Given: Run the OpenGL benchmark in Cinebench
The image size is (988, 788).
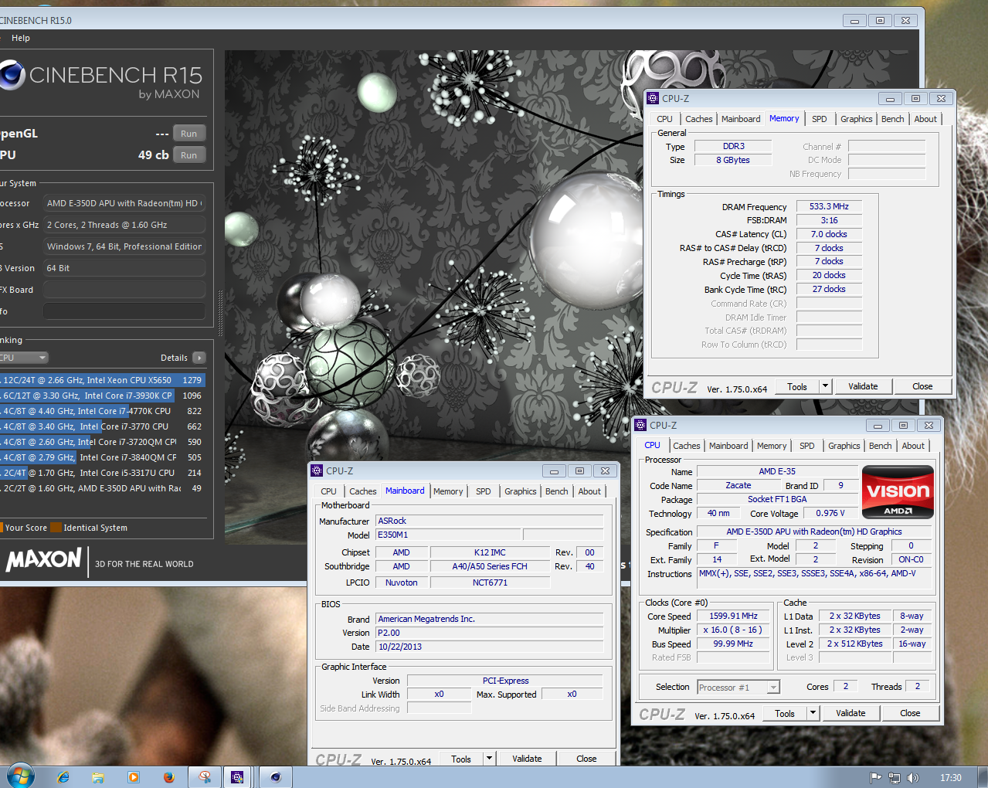Looking at the screenshot, I should coord(189,134).
